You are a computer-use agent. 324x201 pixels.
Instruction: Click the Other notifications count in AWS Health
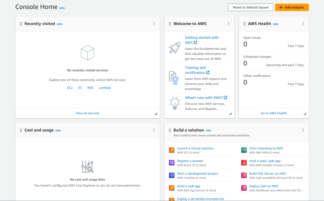(x=245, y=82)
